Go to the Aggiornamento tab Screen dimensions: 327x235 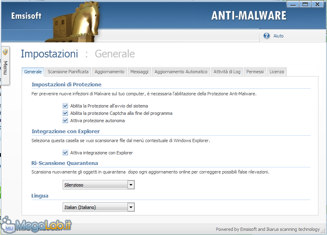(110, 72)
